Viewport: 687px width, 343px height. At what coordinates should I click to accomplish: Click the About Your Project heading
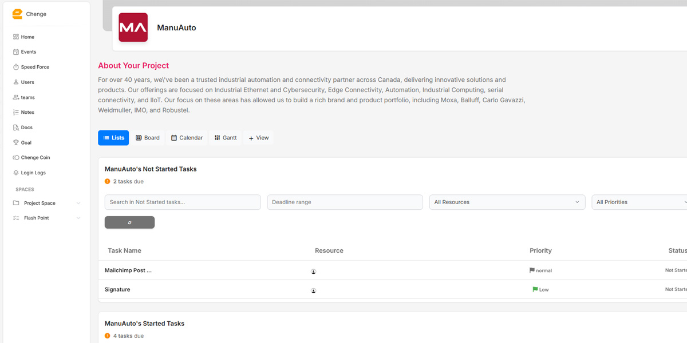[x=133, y=66]
